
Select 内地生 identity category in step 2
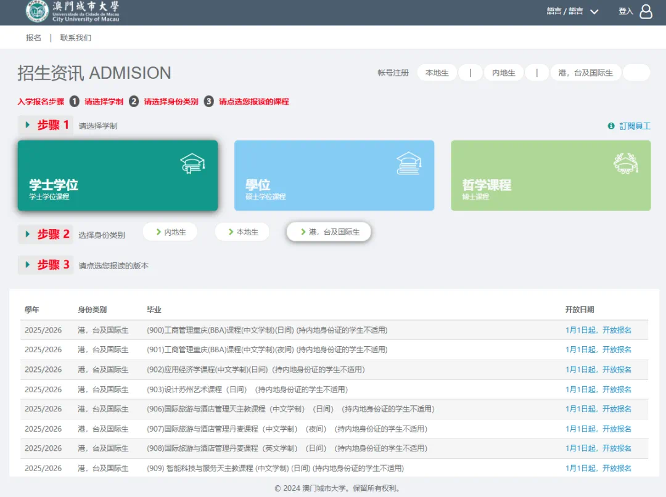170,232
